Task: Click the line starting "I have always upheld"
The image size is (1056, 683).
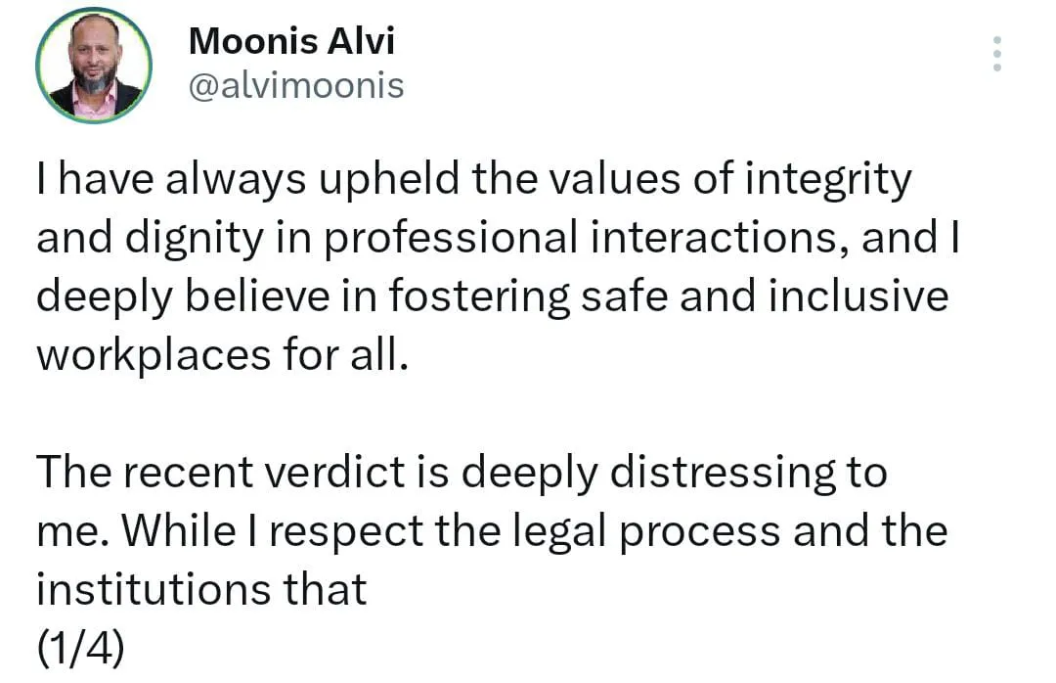Action: [x=474, y=180]
